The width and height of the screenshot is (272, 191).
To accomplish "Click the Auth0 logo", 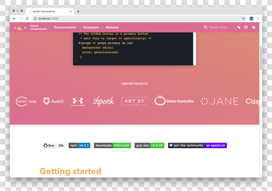I will pos(53,101).
